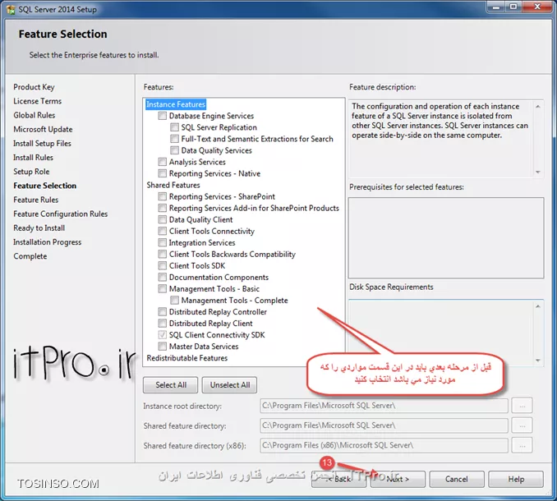557x501 pixels.
Task: Enable Client Tools Connectivity
Action: click(163, 231)
